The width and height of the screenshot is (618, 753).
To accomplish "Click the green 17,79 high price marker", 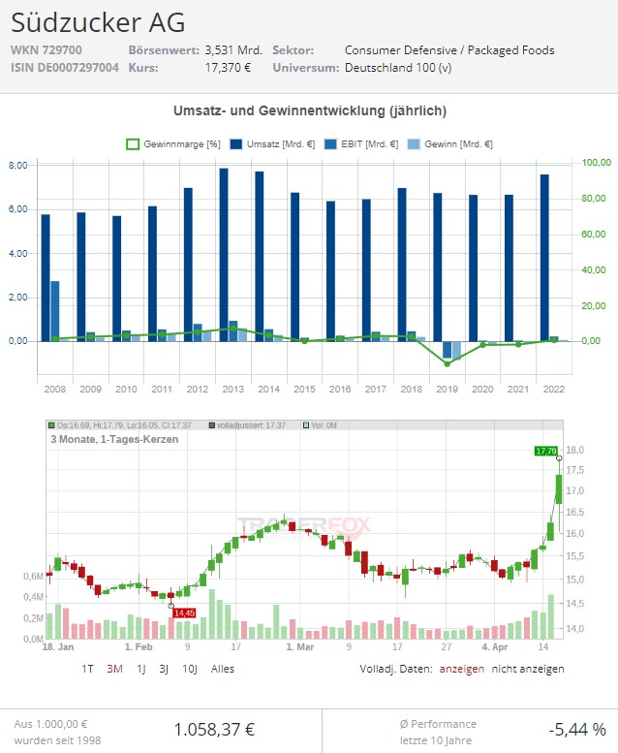I will coord(545,451).
